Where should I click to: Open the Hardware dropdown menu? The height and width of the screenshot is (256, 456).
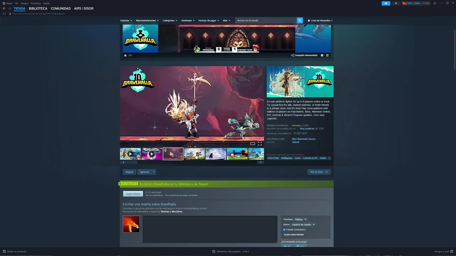pyautogui.click(x=188, y=20)
